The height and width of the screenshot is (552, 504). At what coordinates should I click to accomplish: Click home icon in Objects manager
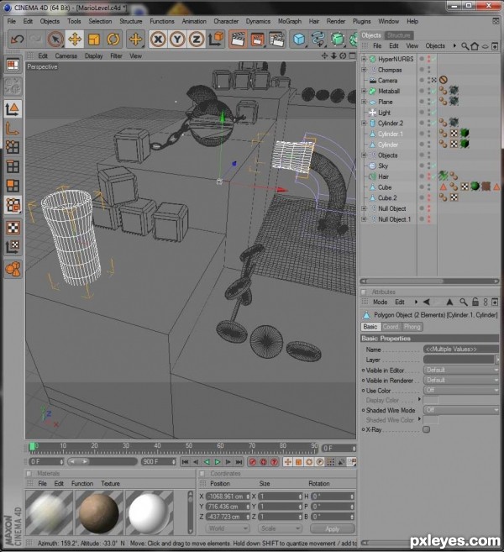pos(475,46)
